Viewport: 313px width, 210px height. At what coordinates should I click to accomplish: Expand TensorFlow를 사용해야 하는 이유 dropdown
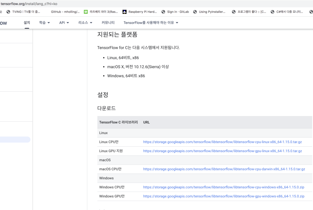tap(151, 22)
